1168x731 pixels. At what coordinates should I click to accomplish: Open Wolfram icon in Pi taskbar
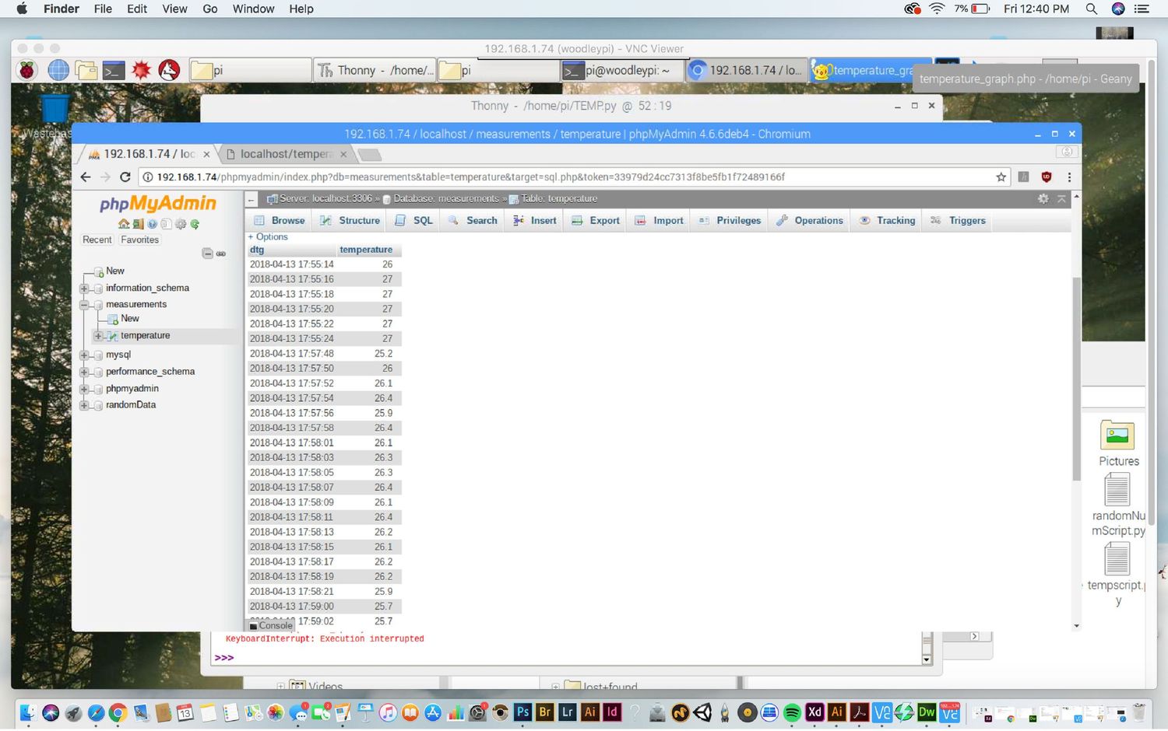[169, 70]
